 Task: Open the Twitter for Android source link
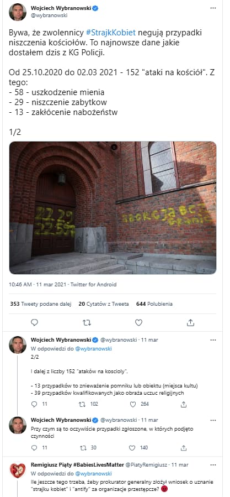[95, 285]
